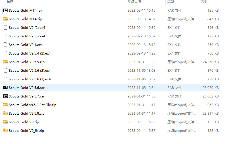Click the Scouts Gold V9.1.ex4 file icon
The width and height of the screenshot is (234, 144).
(6, 45)
